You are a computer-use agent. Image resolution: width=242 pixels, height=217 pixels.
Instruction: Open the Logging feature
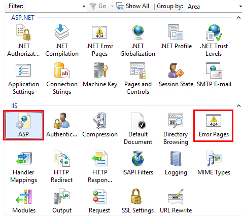click(x=176, y=163)
